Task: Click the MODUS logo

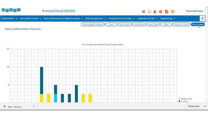Action: pos(11,10)
